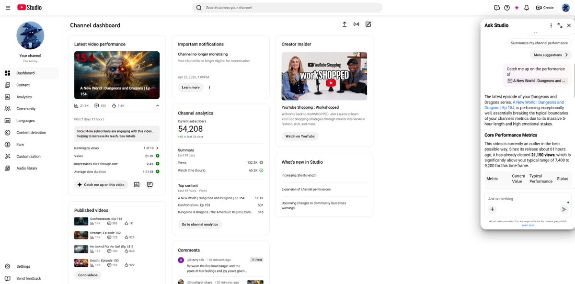Open Rescue Episode 152 published video
The image size is (575, 284).
pos(105,233)
